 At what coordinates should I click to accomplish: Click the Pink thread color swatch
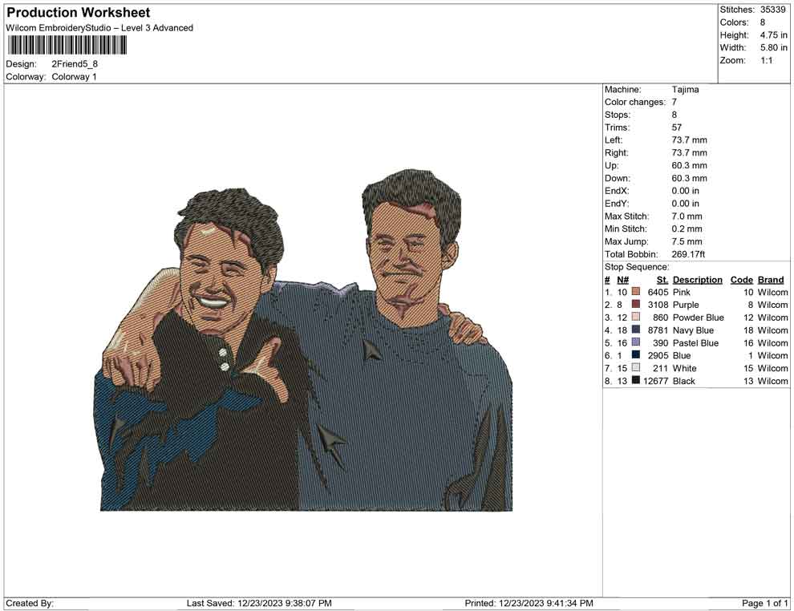click(636, 292)
